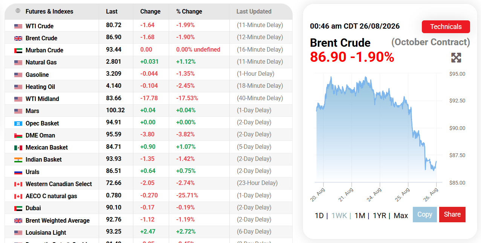Image resolution: width=481 pixels, height=243 pixels.
Task: Open the Technicals view
Action: [446, 27]
